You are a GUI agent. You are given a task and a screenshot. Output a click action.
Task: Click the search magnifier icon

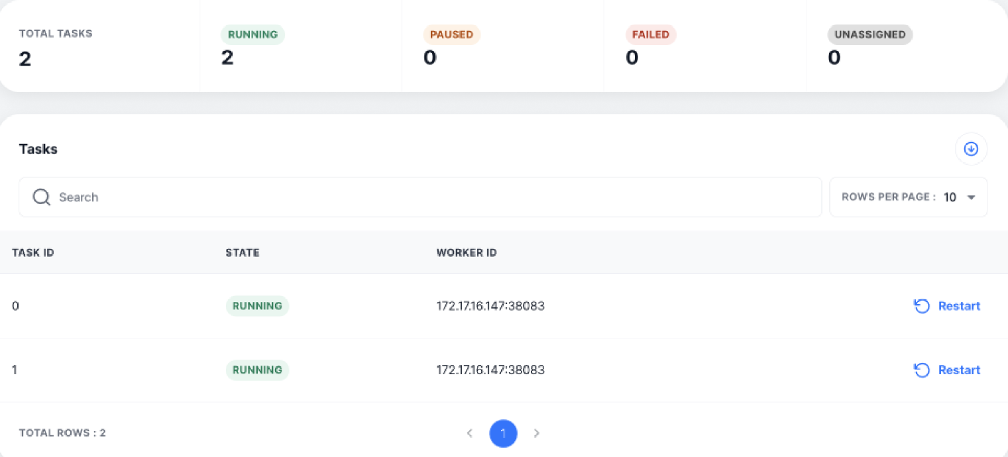(x=41, y=197)
